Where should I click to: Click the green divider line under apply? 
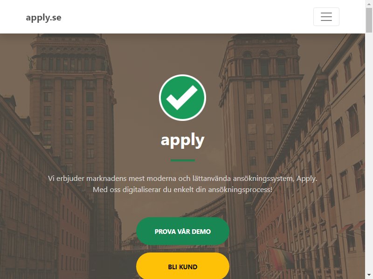(x=182, y=160)
